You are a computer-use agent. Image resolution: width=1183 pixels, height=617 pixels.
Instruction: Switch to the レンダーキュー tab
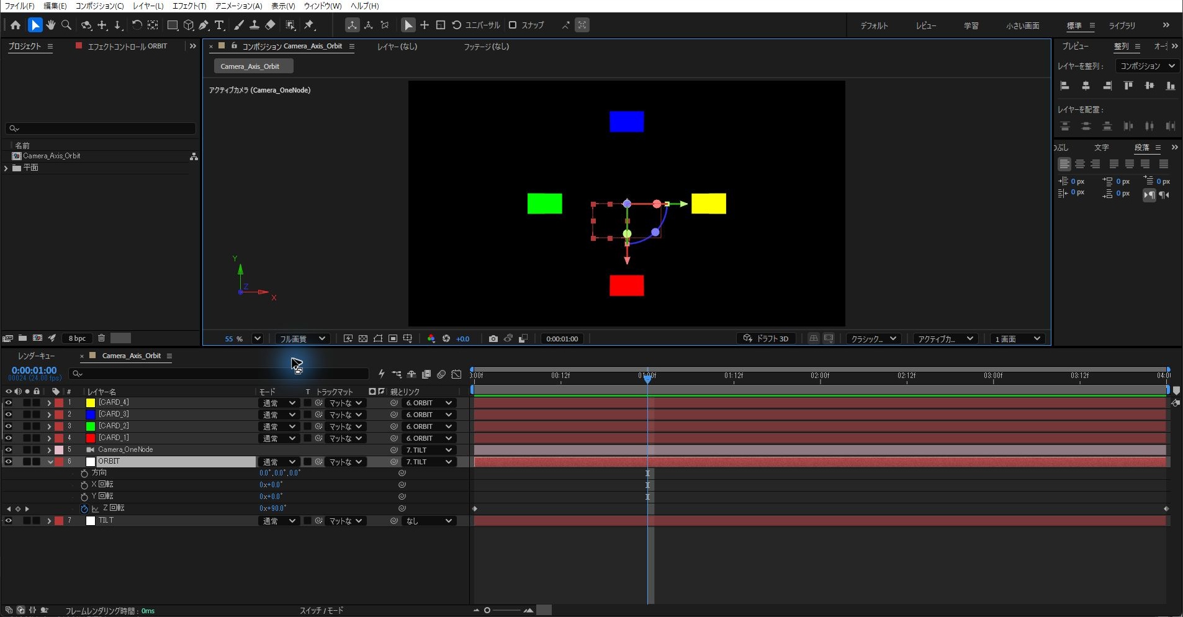tap(36, 356)
